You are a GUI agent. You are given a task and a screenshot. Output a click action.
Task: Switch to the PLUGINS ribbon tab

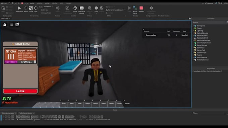click(68, 3)
